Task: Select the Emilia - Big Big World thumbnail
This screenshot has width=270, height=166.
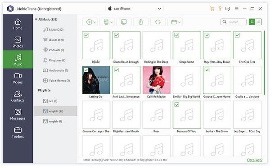Action: tap(187, 80)
